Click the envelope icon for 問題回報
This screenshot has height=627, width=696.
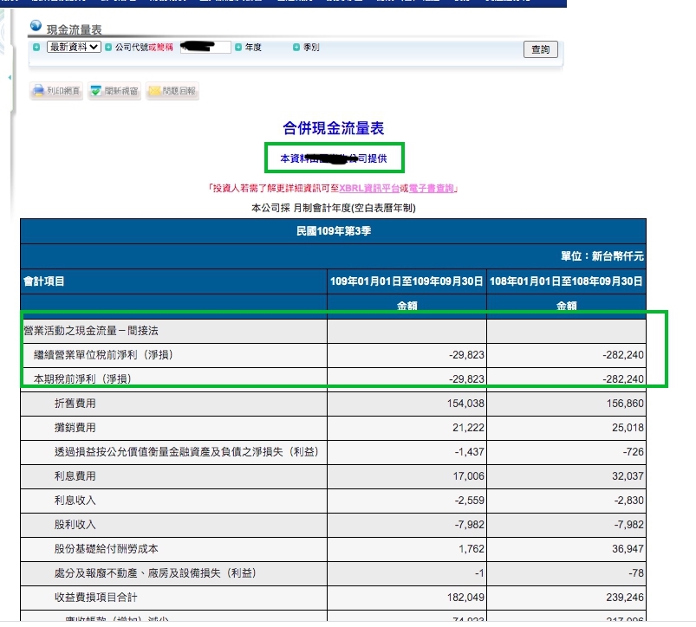(x=154, y=91)
